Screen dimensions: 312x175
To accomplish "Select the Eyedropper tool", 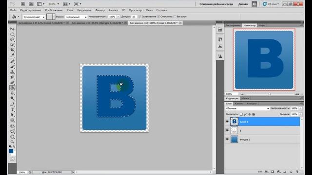I will coord(12,55).
